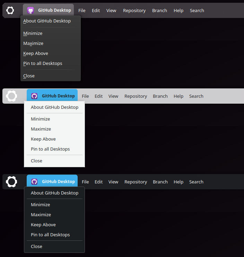Open File menu in light middle panel

pos(85,96)
